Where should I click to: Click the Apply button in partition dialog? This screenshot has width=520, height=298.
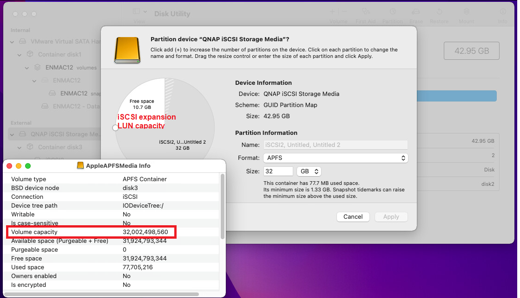coord(391,216)
